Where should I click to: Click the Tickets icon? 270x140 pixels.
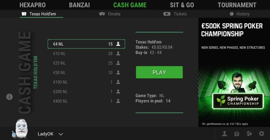point(167,14)
